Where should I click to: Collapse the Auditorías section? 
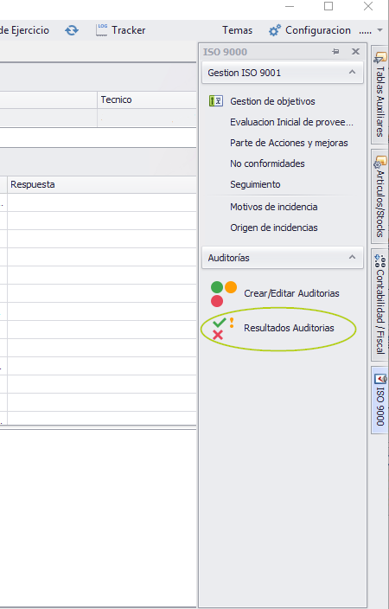coord(352,257)
